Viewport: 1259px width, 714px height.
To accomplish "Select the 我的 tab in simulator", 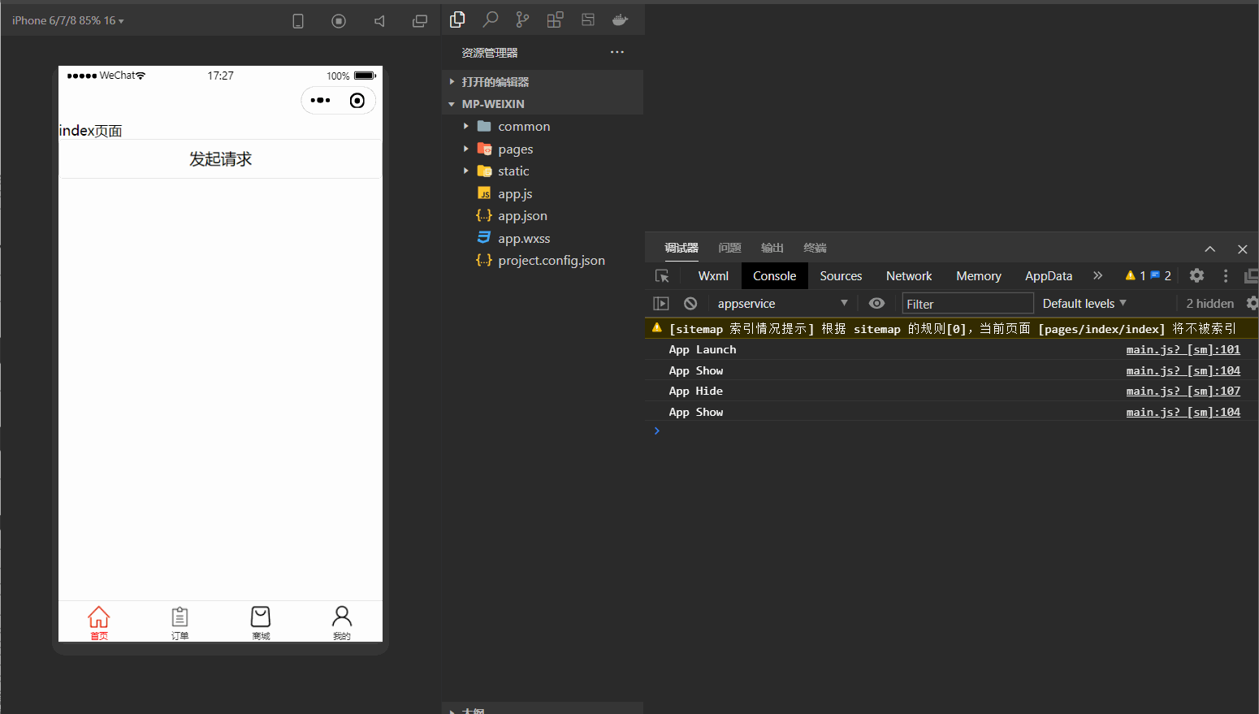I will point(341,622).
